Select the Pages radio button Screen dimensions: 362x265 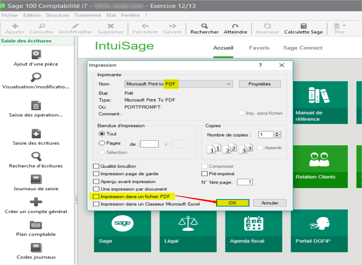coord(102,143)
